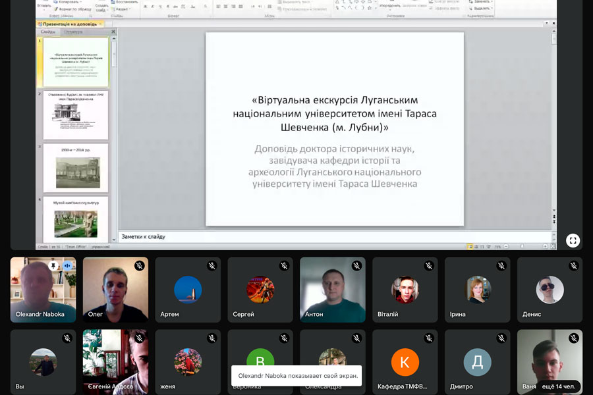Click the еще 14 чел. participants label
Viewport: 593px width, 395px height.
click(557, 386)
